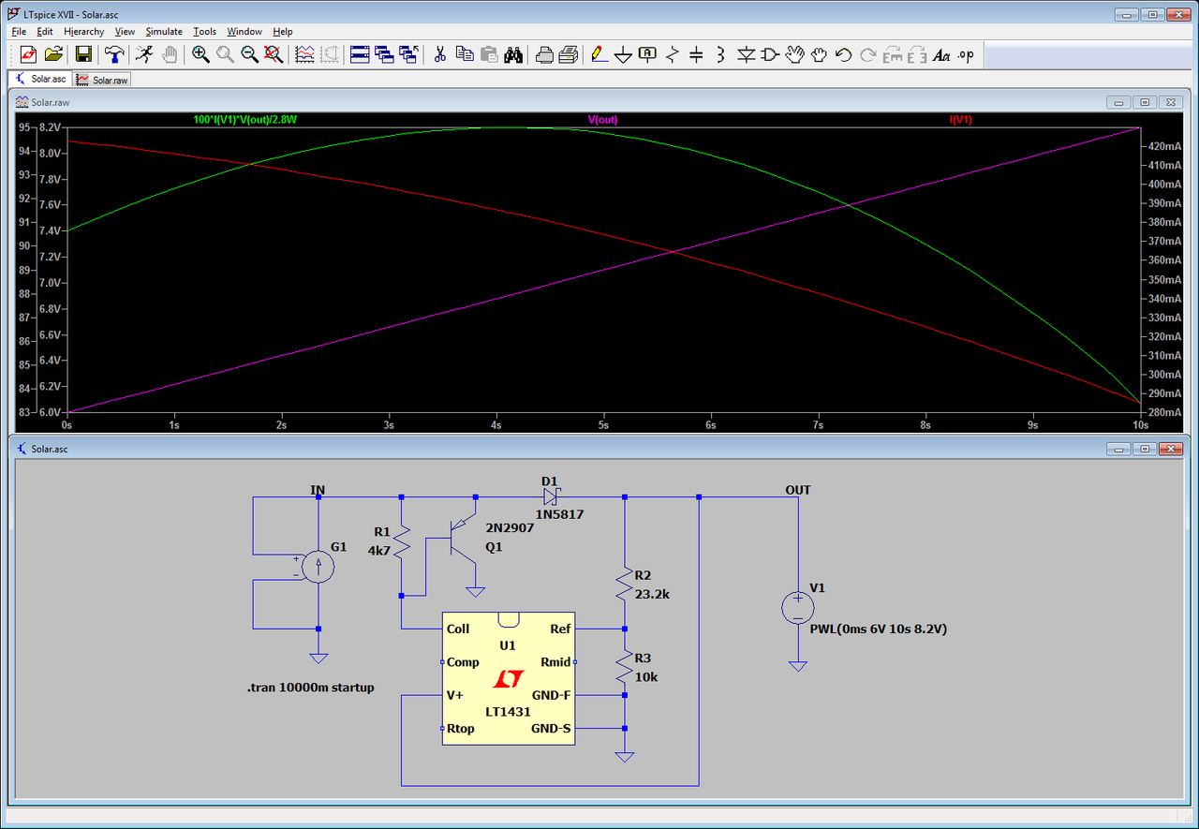The image size is (1199, 829).
Task: Place a capacitor from toolbar
Action: click(697, 54)
